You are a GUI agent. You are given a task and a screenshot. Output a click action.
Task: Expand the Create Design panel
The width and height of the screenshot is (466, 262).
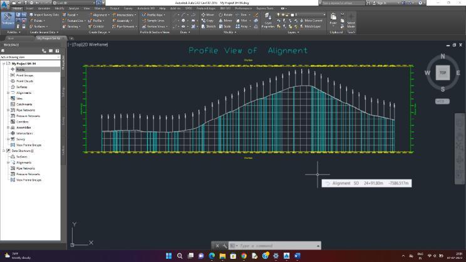coord(99,32)
